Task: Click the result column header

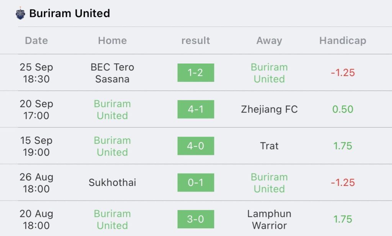Action: tap(196, 41)
